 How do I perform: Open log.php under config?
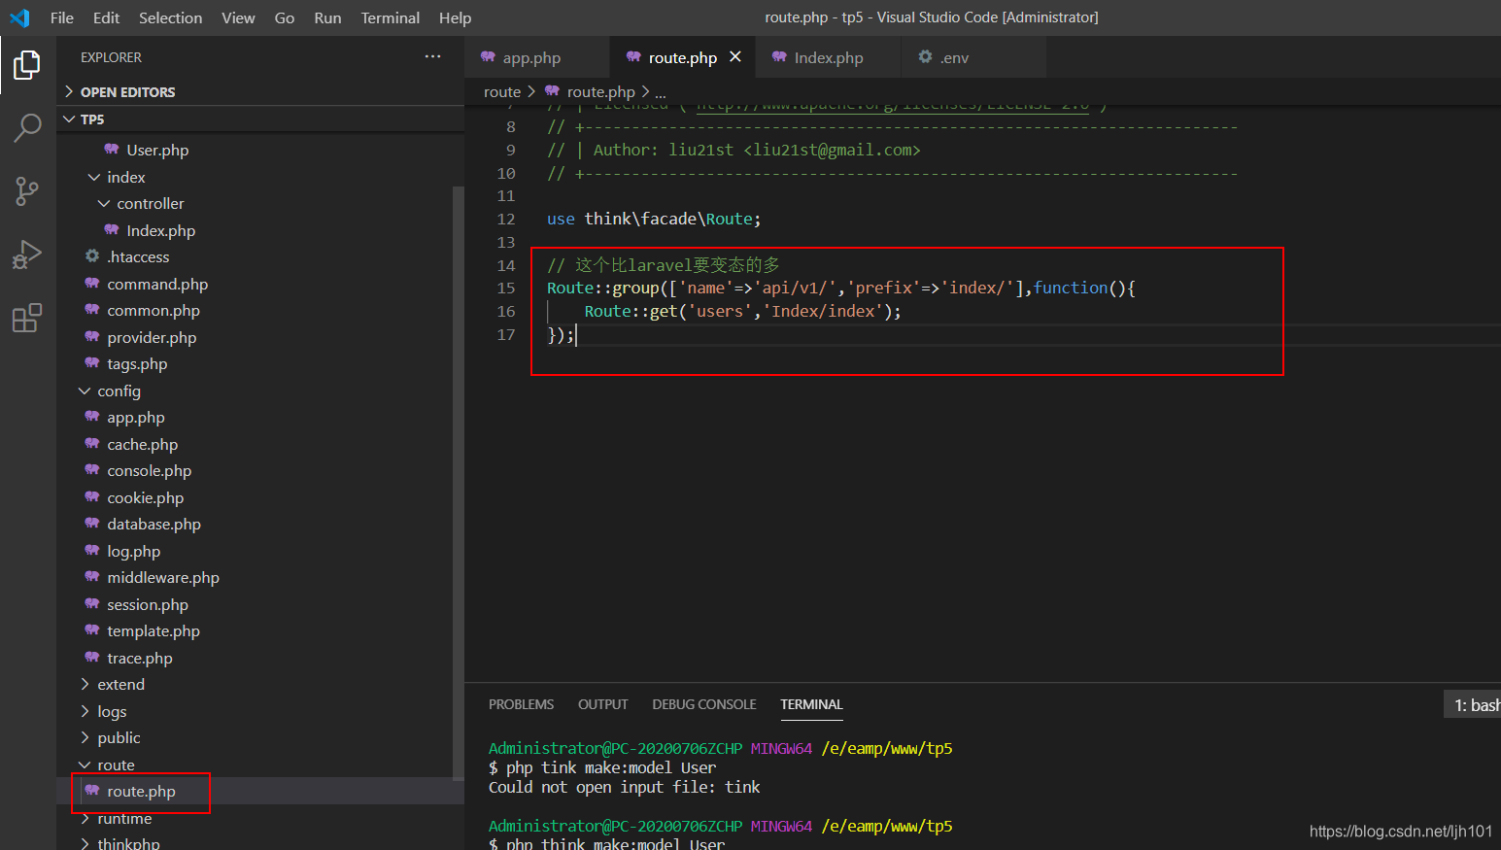click(133, 551)
